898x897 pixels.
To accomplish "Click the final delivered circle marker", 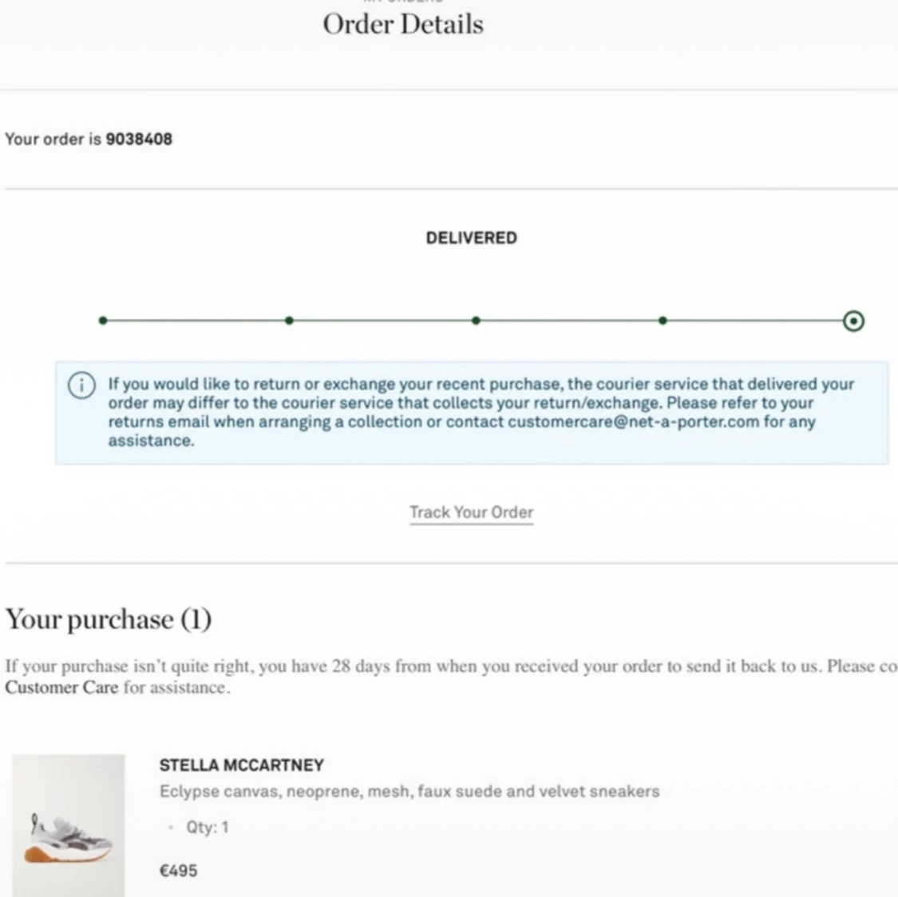I will [853, 321].
